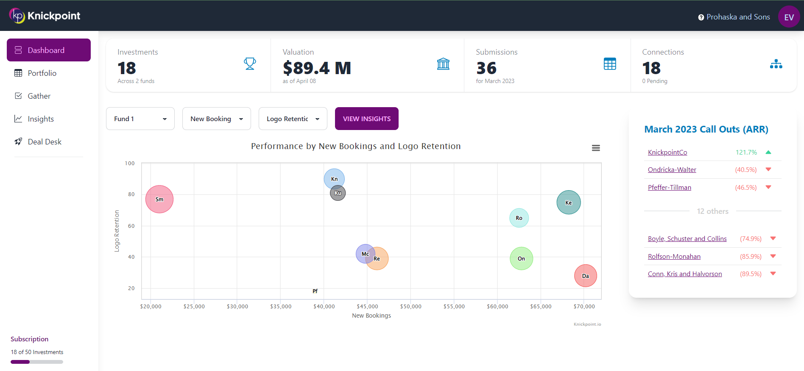This screenshot has height=371, width=804.
Task: Click the Gather checkbox icon
Action: pyautogui.click(x=18, y=96)
